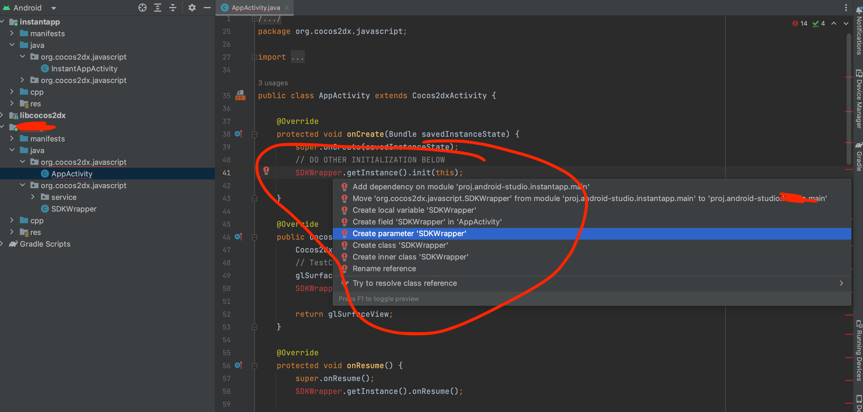Image resolution: width=863 pixels, height=412 pixels.
Task: Click the override gutter icon next to onCreate
Action: point(239,134)
